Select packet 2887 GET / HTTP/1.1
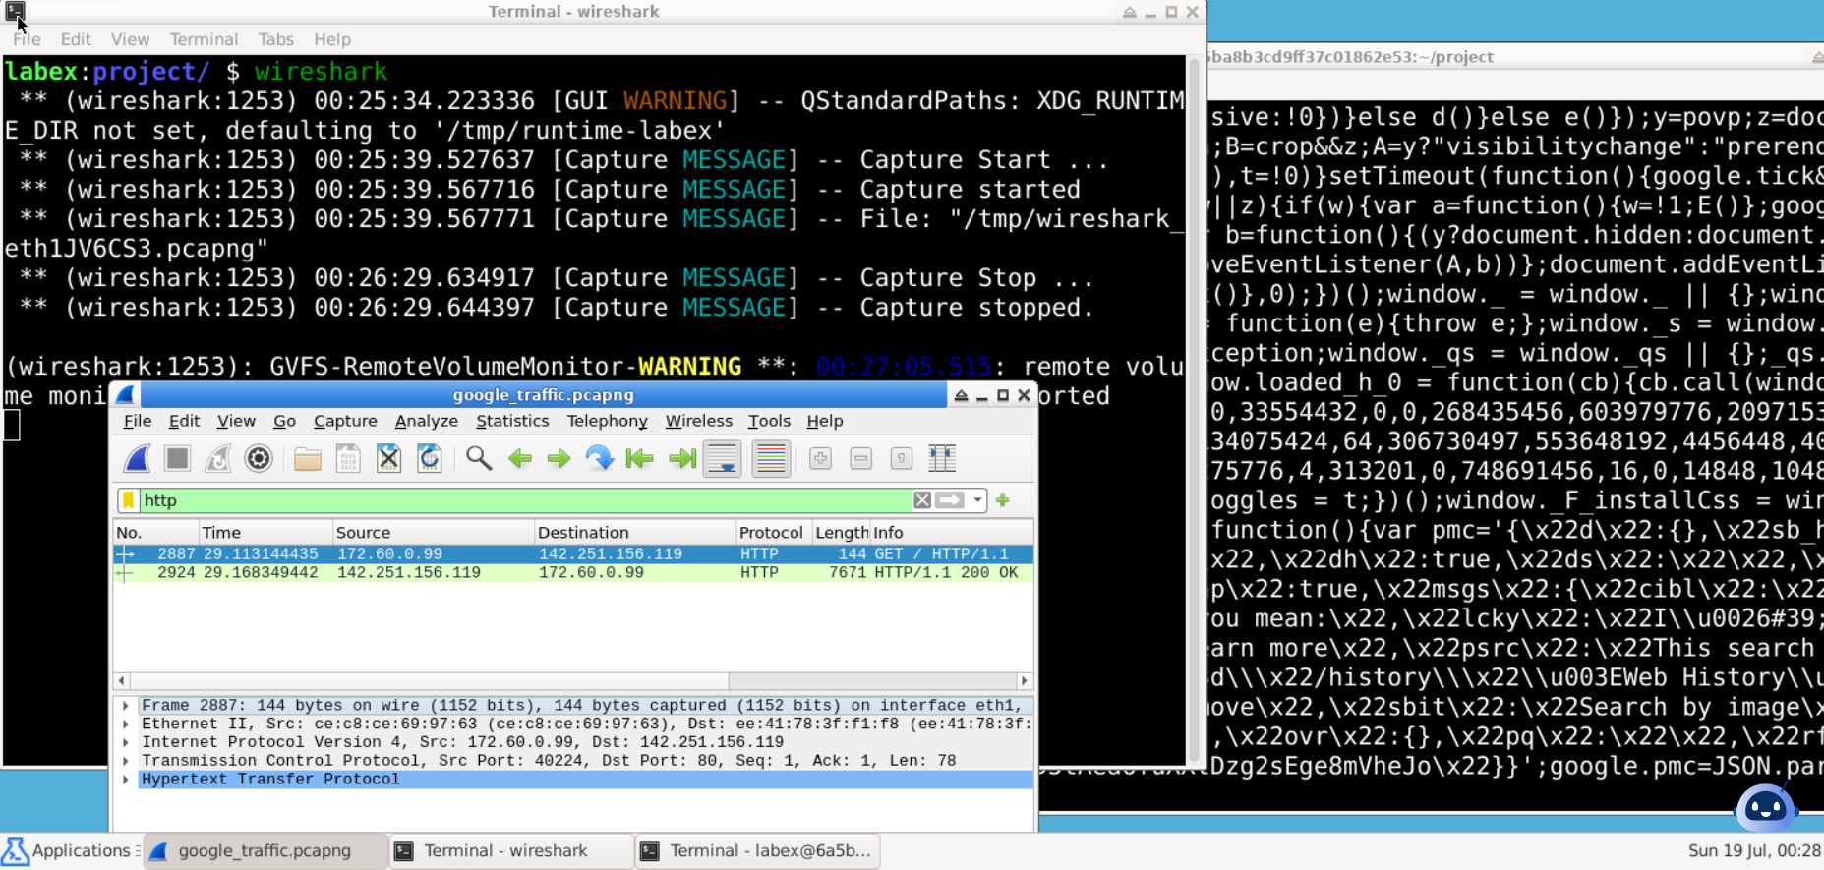 pos(573,554)
